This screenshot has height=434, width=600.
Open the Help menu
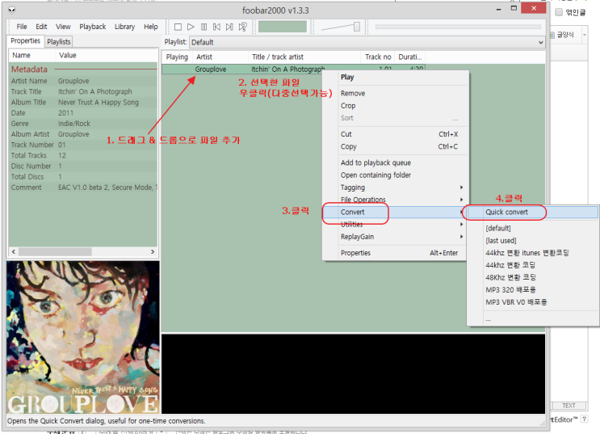151,27
